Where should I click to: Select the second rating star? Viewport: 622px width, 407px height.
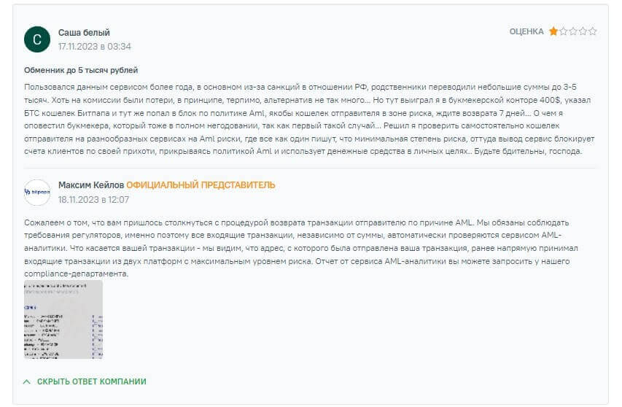(x=563, y=31)
